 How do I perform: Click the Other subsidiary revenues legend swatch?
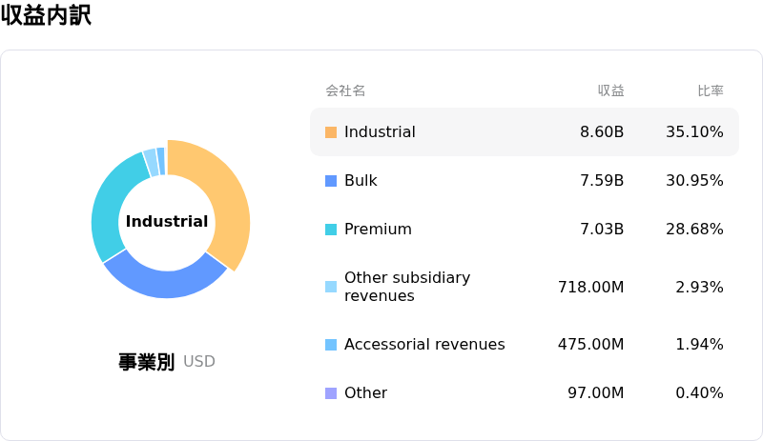pyautogui.click(x=331, y=287)
